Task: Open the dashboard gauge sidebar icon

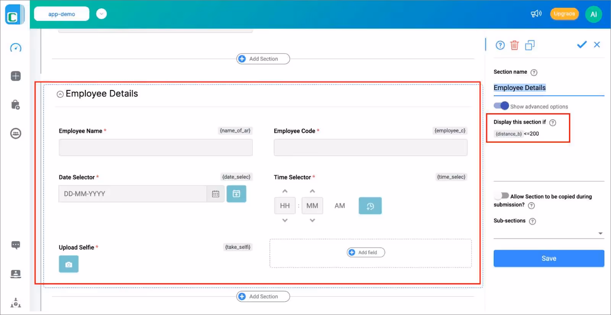Action: click(16, 48)
